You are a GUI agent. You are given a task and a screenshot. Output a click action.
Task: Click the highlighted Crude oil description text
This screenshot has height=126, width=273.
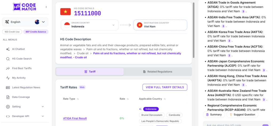coord(121,55)
